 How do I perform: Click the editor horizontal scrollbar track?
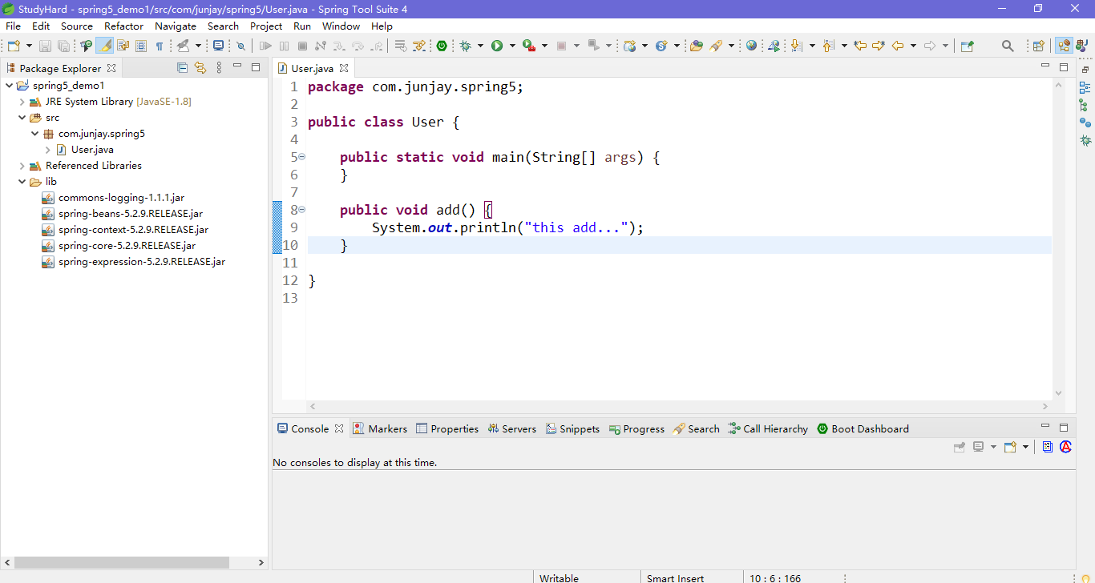(x=679, y=407)
